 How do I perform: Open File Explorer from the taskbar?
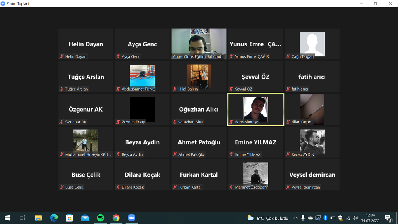click(x=38, y=218)
